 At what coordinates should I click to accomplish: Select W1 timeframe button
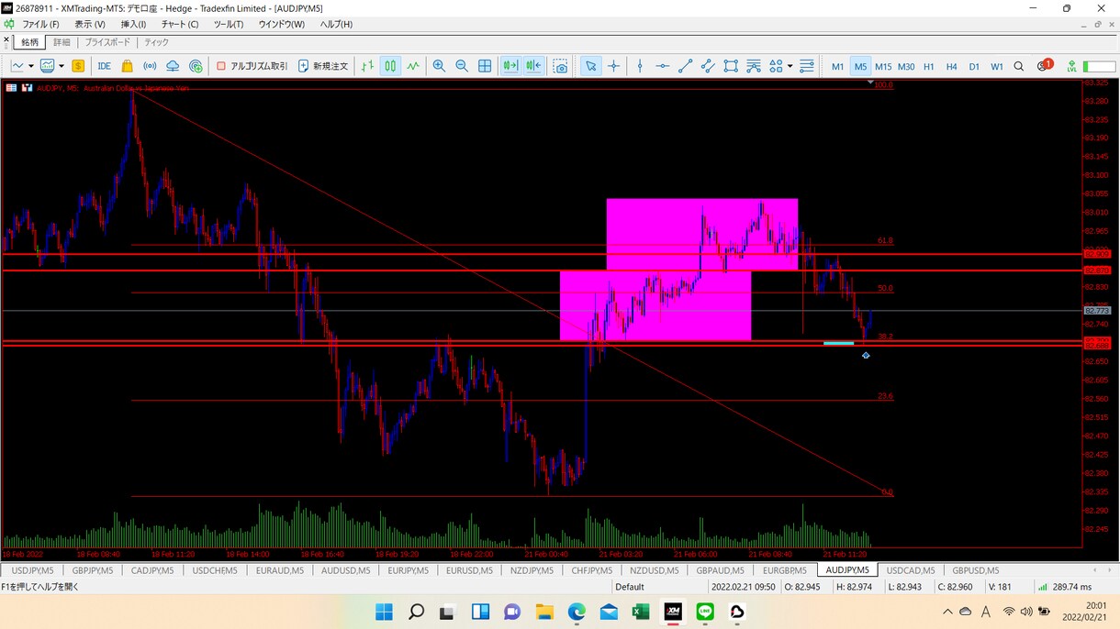997,66
